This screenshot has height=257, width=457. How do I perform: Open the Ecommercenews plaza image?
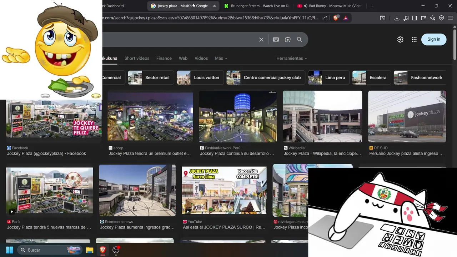[x=137, y=190]
